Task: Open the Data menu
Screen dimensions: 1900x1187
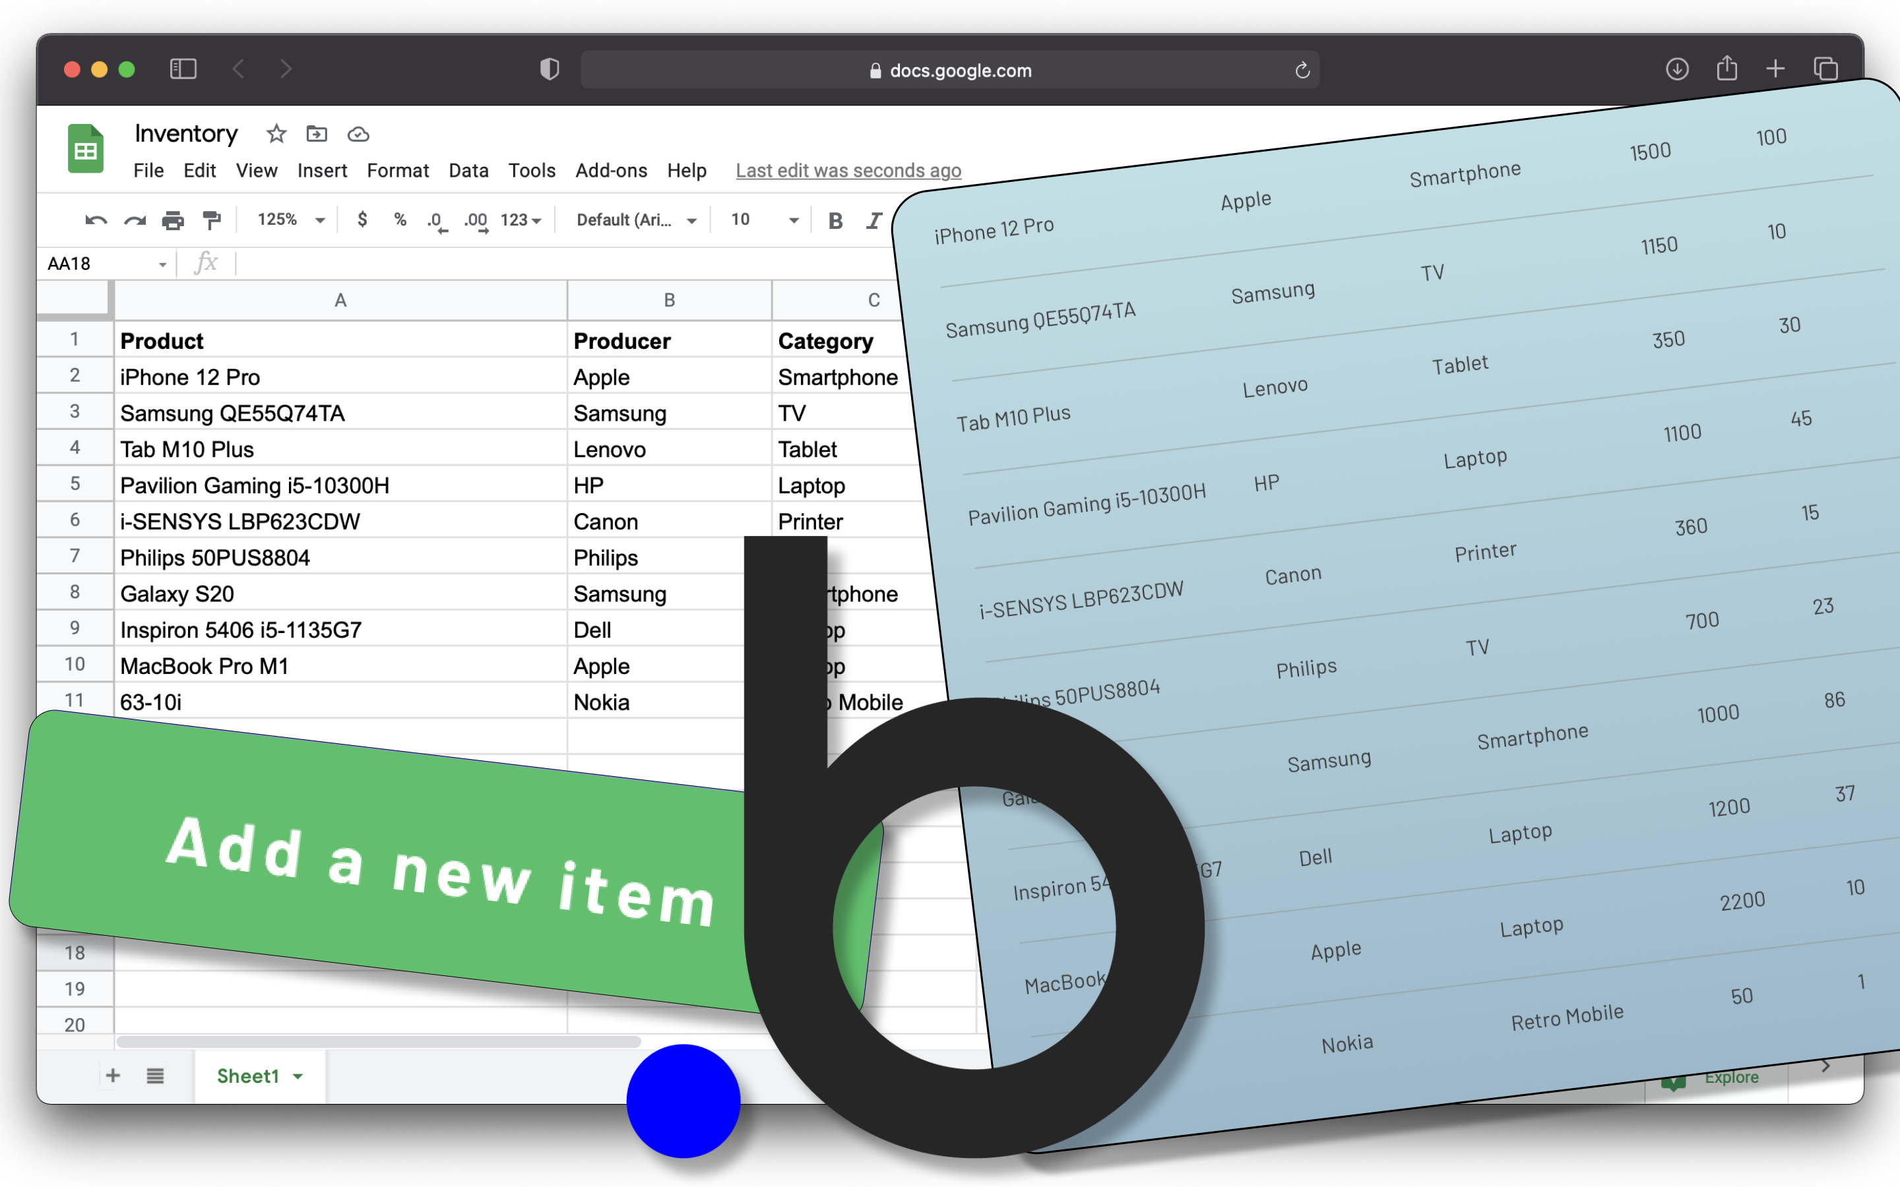Action: (x=468, y=170)
